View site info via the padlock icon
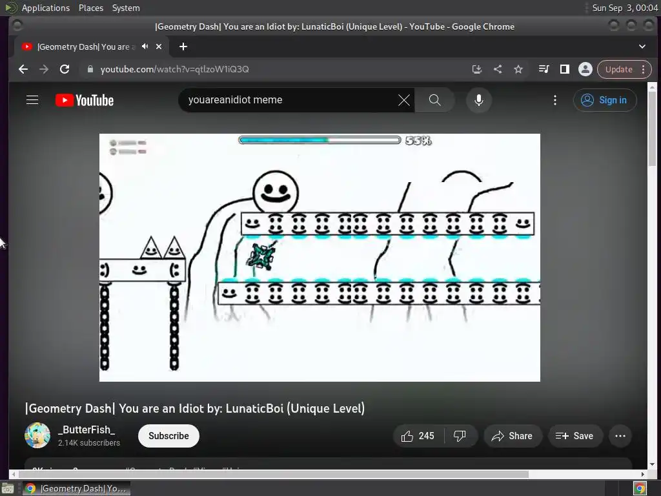Screen dimensions: 661x496 [90, 69]
